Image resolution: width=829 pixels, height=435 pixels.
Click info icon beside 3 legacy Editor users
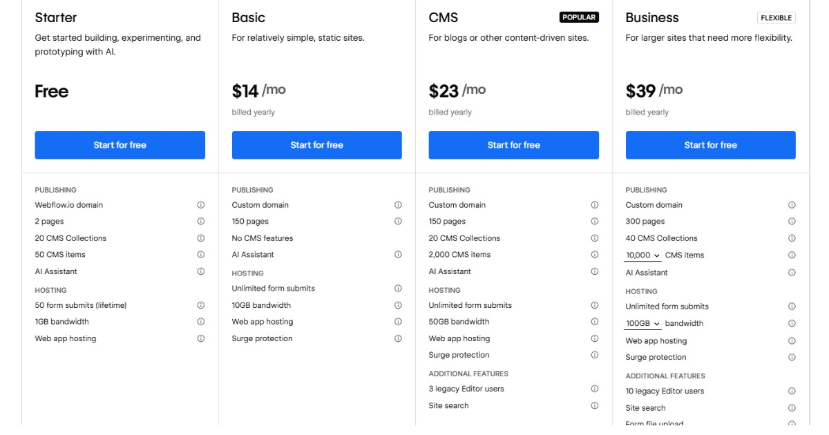(x=595, y=389)
